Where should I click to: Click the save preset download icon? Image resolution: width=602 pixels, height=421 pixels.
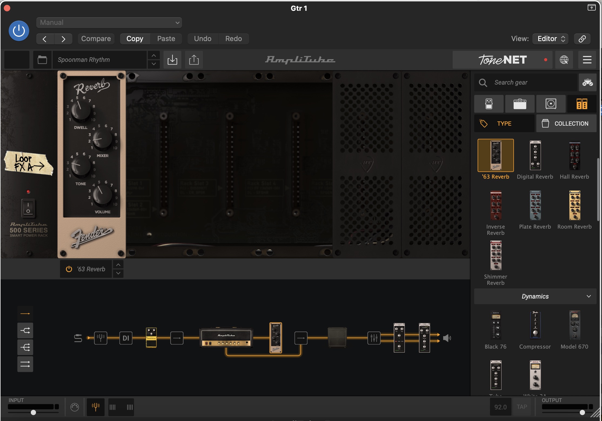coord(172,60)
